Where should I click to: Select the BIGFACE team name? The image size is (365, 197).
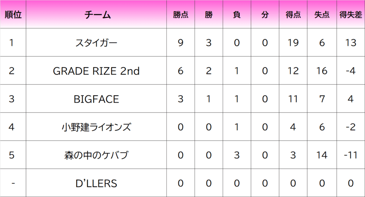[96, 99]
